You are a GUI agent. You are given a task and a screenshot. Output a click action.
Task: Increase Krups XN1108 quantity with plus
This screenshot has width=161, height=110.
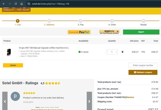click(x=116, y=52)
